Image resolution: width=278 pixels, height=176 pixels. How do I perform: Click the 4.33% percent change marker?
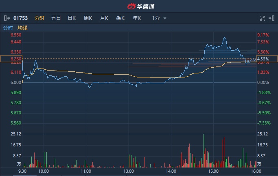[264, 59]
